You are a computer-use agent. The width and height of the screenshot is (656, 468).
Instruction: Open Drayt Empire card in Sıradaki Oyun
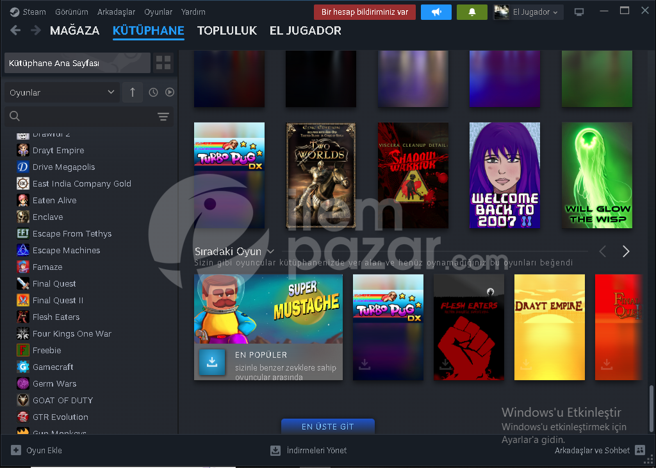[549, 328]
